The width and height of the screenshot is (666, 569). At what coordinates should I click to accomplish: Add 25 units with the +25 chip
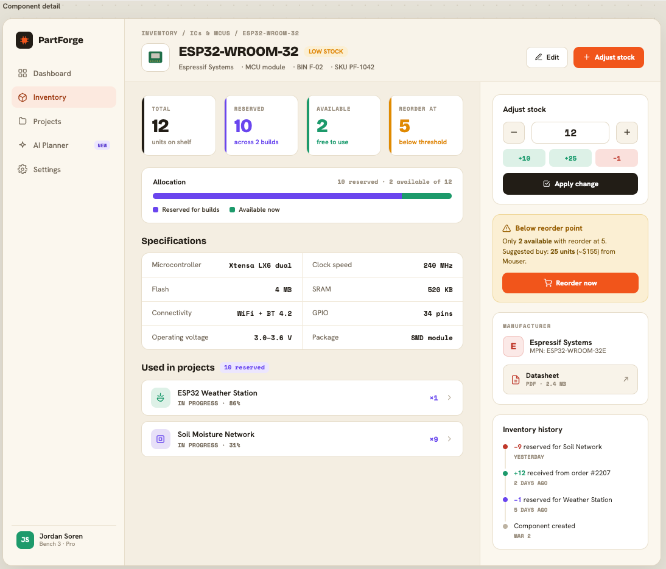coord(570,158)
